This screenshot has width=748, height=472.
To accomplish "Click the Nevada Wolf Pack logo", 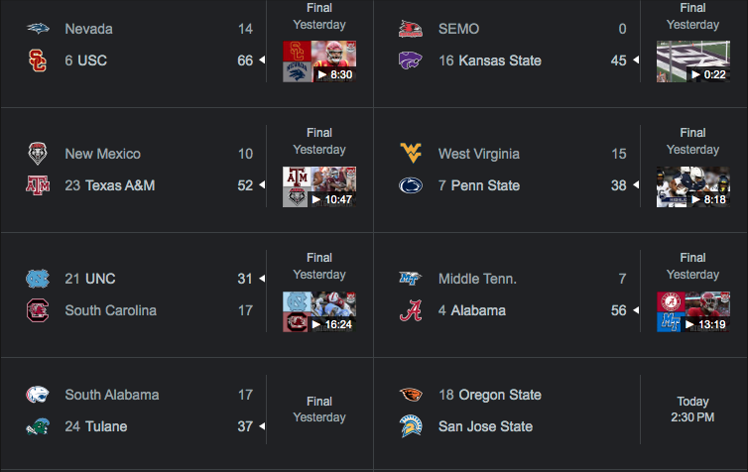I will pos(38,29).
